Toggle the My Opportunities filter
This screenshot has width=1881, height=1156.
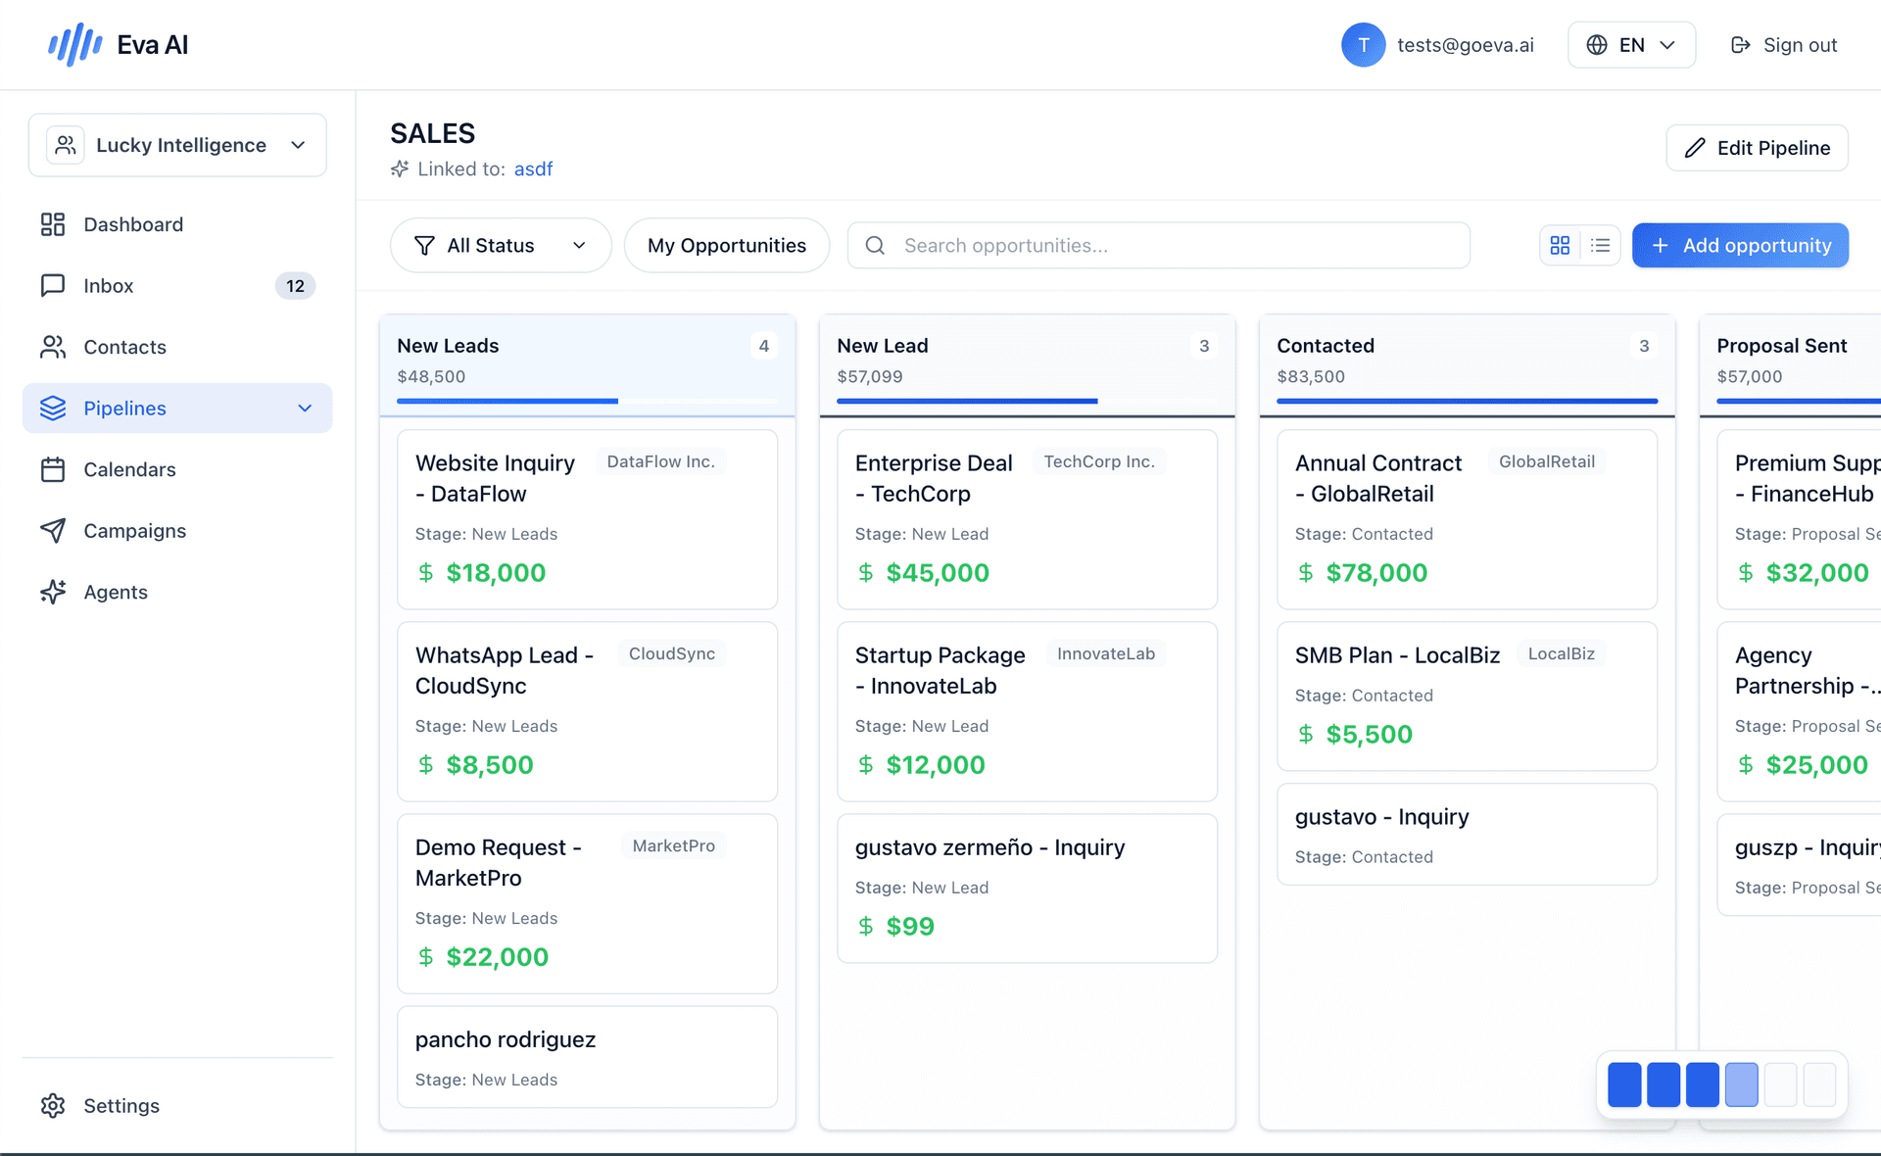[726, 245]
